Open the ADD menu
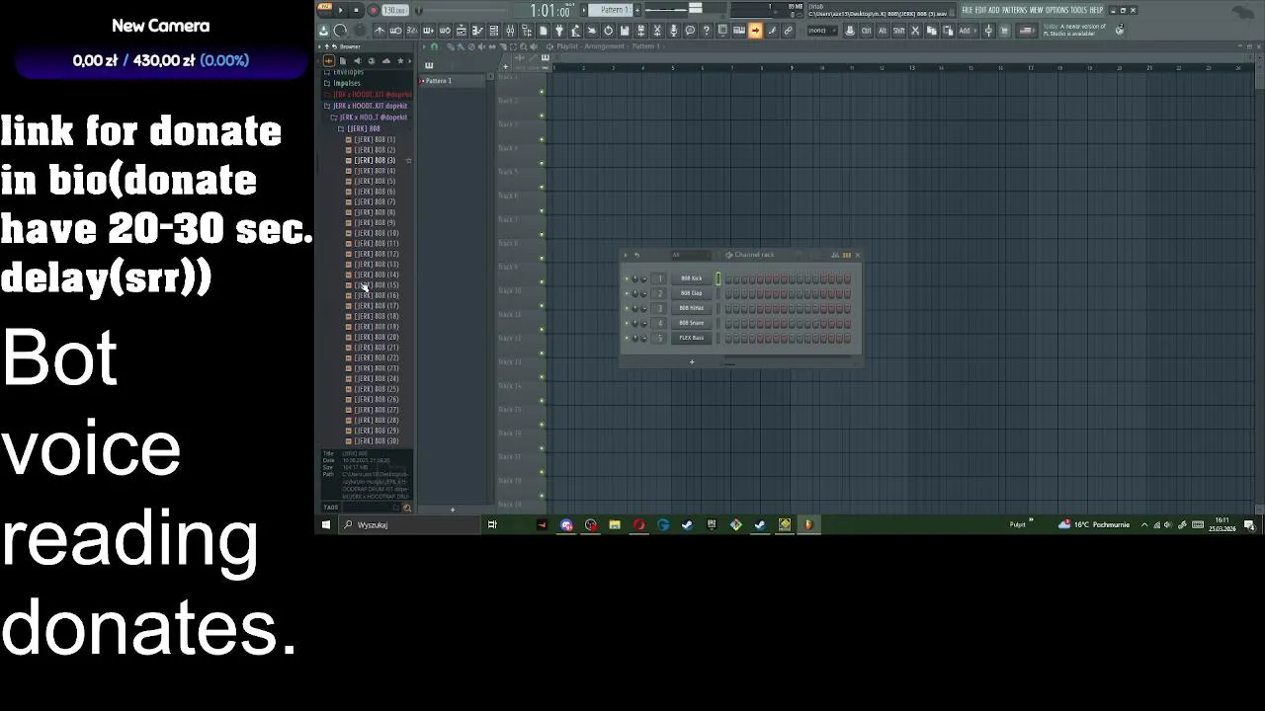The height and width of the screenshot is (711, 1265). pyautogui.click(x=993, y=10)
